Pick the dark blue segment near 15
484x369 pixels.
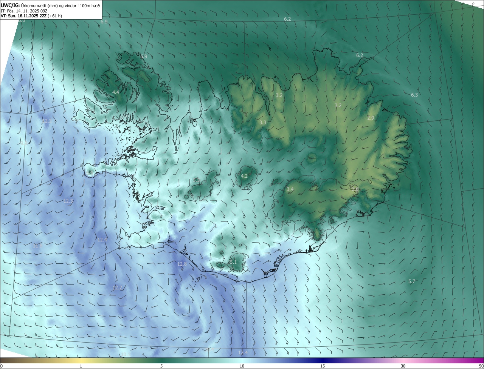point(323,360)
